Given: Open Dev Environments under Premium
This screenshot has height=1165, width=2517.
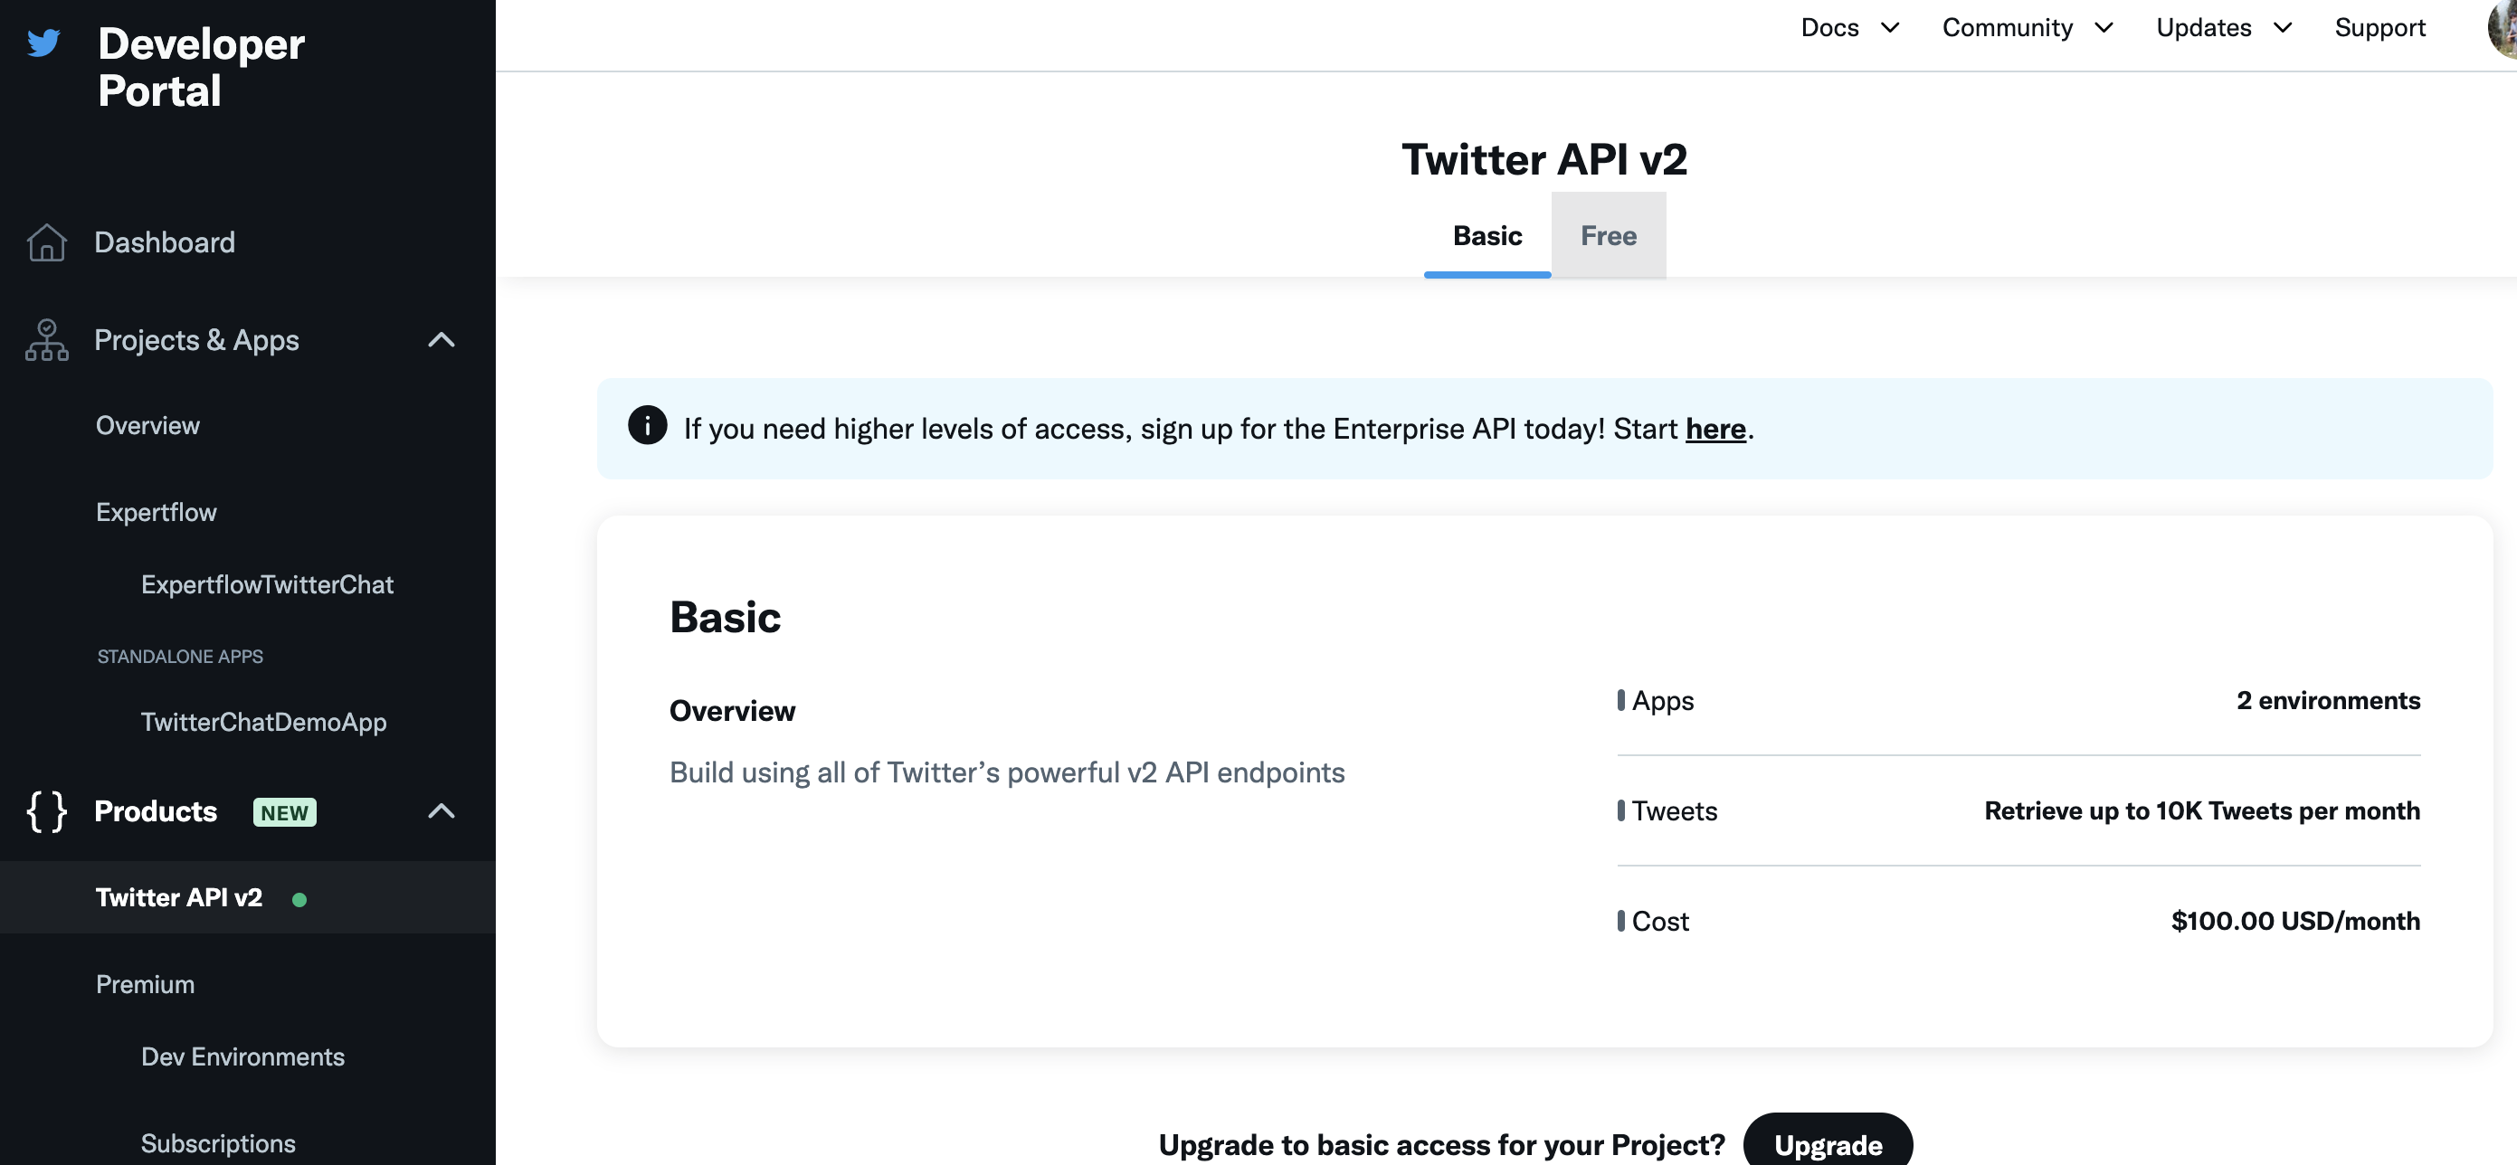Looking at the screenshot, I should 243,1056.
